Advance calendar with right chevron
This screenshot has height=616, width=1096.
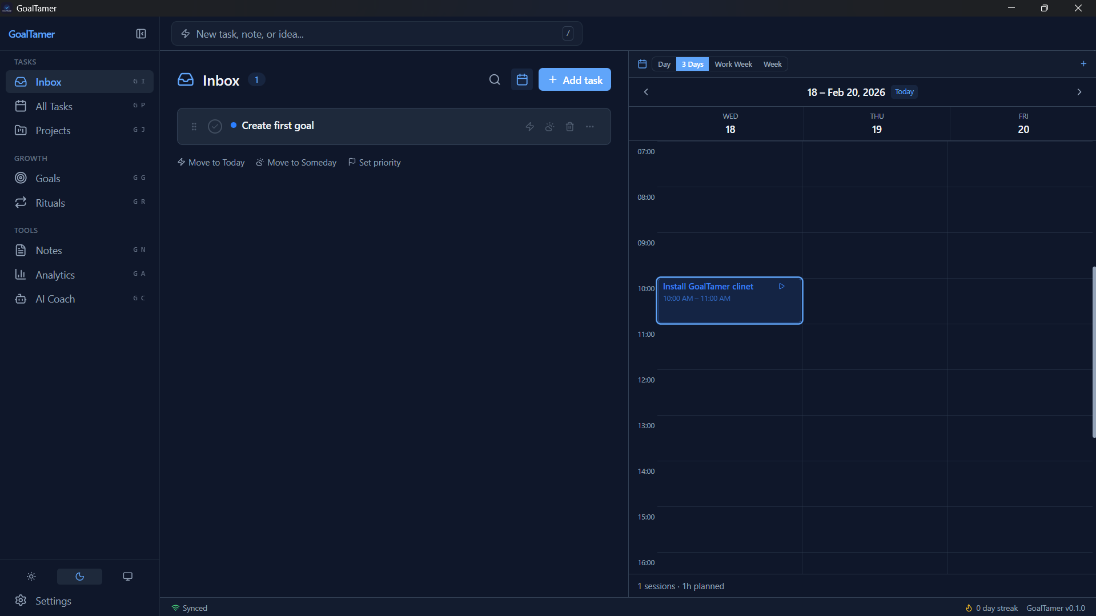pos(1079,91)
